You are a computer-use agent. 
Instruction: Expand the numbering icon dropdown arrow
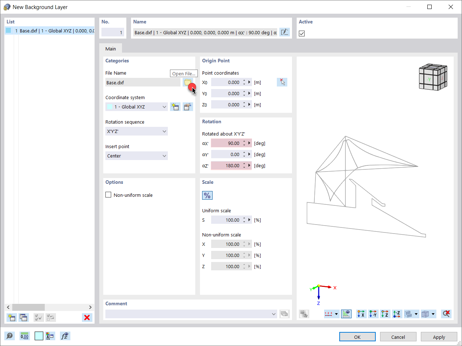click(x=336, y=314)
